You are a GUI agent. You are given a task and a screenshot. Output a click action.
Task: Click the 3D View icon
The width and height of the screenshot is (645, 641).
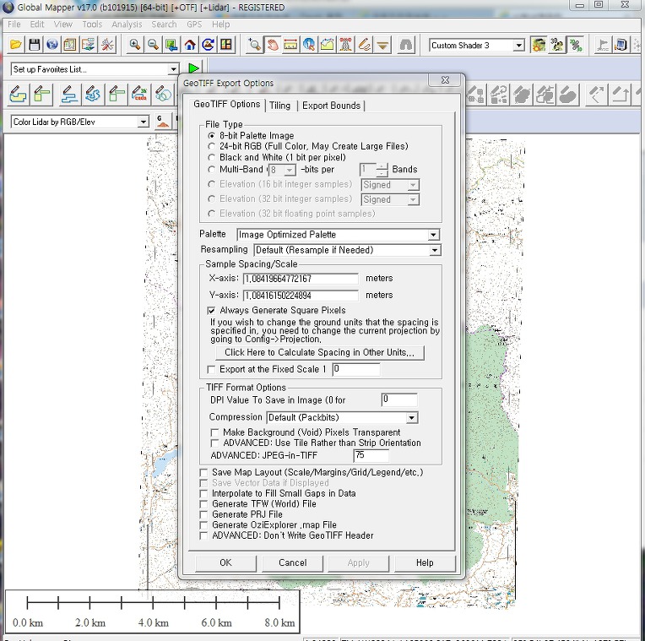557,45
